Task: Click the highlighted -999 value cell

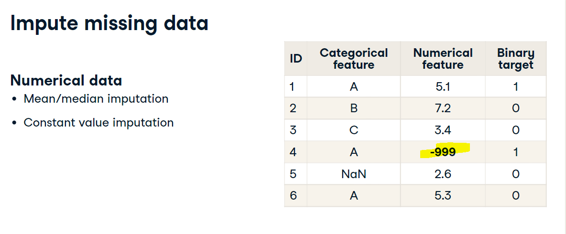Action: pyautogui.click(x=443, y=152)
